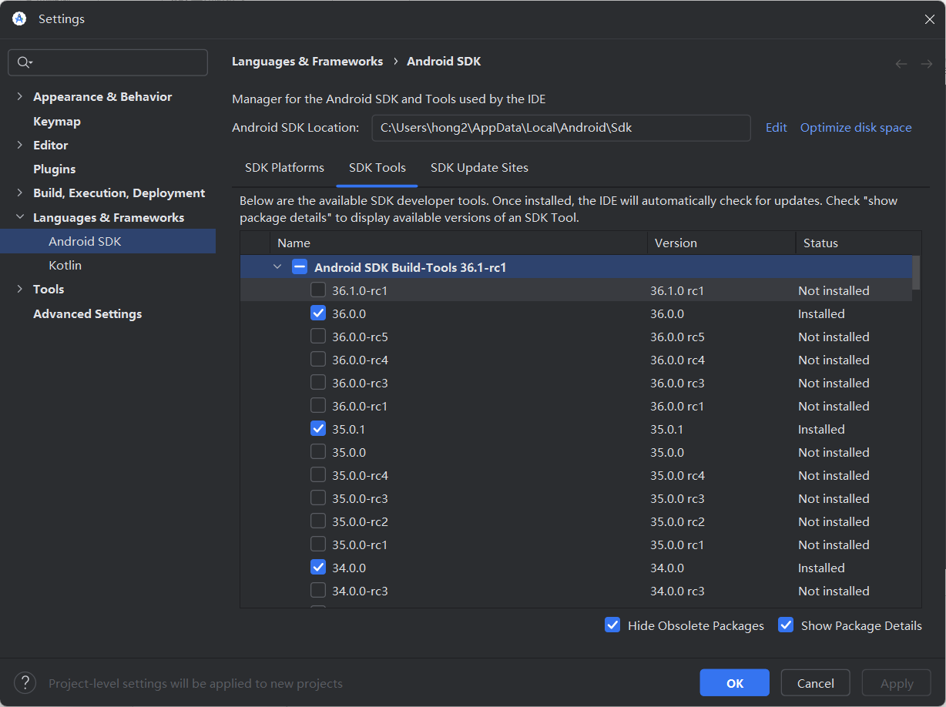Open Plugins settings page
The width and height of the screenshot is (946, 707).
(x=54, y=169)
